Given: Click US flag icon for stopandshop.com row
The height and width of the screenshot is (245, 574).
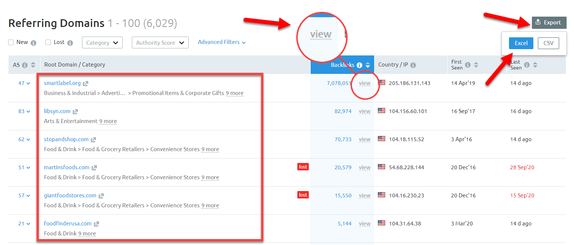Looking at the screenshot, I should [x=382, y=139].
